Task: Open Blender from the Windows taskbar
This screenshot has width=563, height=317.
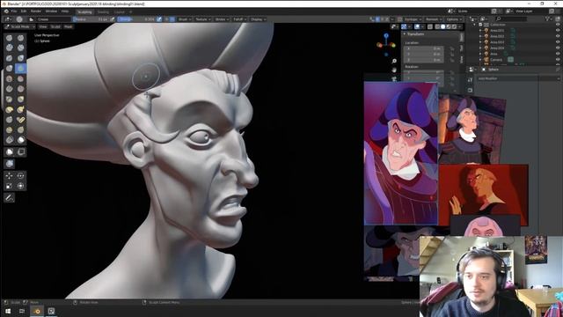Action: (x=37, y=311)
